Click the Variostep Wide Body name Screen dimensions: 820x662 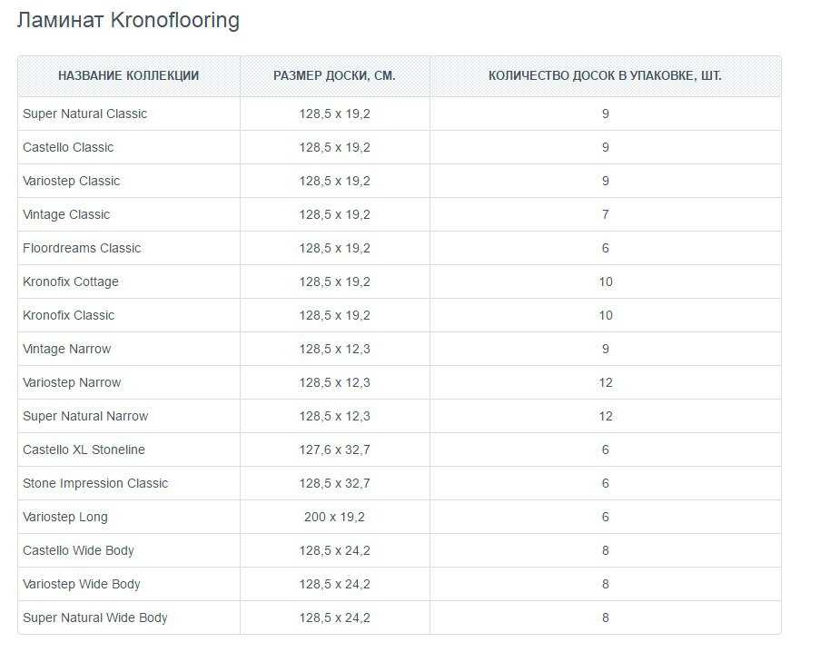pyautogui.click(x=82, y=584)
